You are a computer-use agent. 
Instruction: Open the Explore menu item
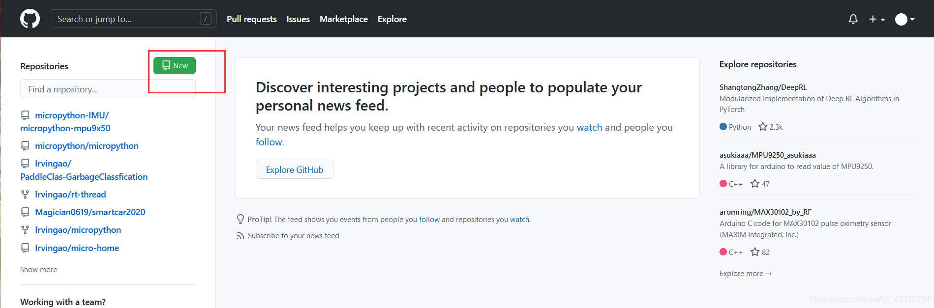392,19
